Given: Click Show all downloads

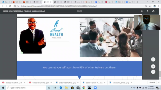Looking at the screenshot, I should (152, 82).
